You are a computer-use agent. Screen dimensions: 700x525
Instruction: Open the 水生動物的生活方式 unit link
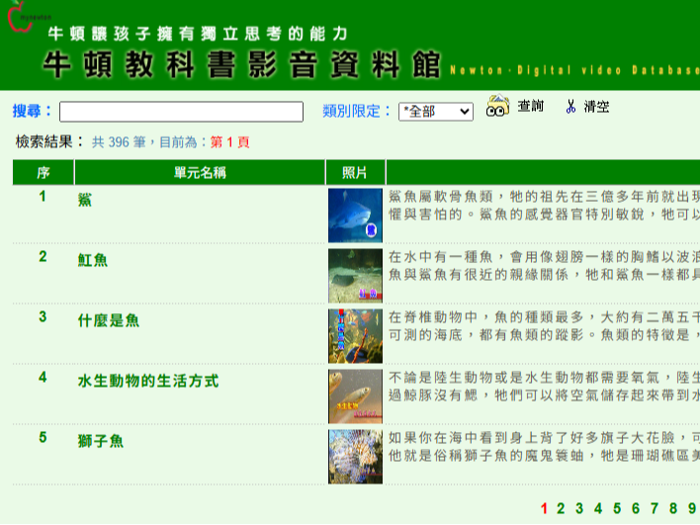click(148, 381)
